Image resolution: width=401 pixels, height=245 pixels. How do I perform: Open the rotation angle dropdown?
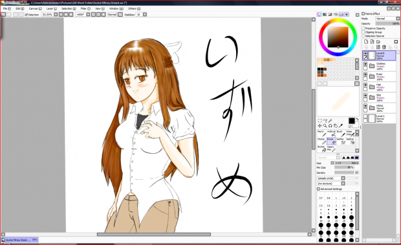tap(88, 15)
